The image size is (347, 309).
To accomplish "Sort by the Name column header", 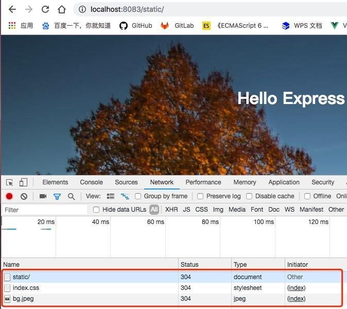I will (x=90, y=265).
